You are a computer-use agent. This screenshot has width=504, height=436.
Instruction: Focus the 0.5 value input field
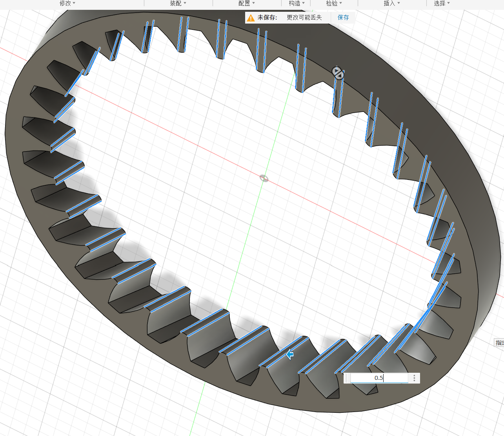click(x=379, y=378)
